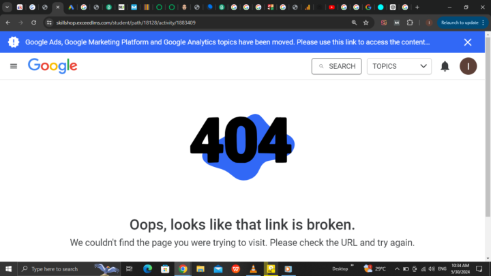Viewport: 491px width, 276px height.
Task: Open the Windows notification center
Action: (479, 269)
